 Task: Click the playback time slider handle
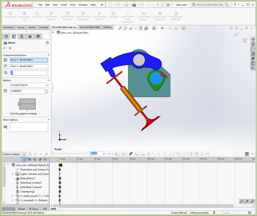(52, 153)
